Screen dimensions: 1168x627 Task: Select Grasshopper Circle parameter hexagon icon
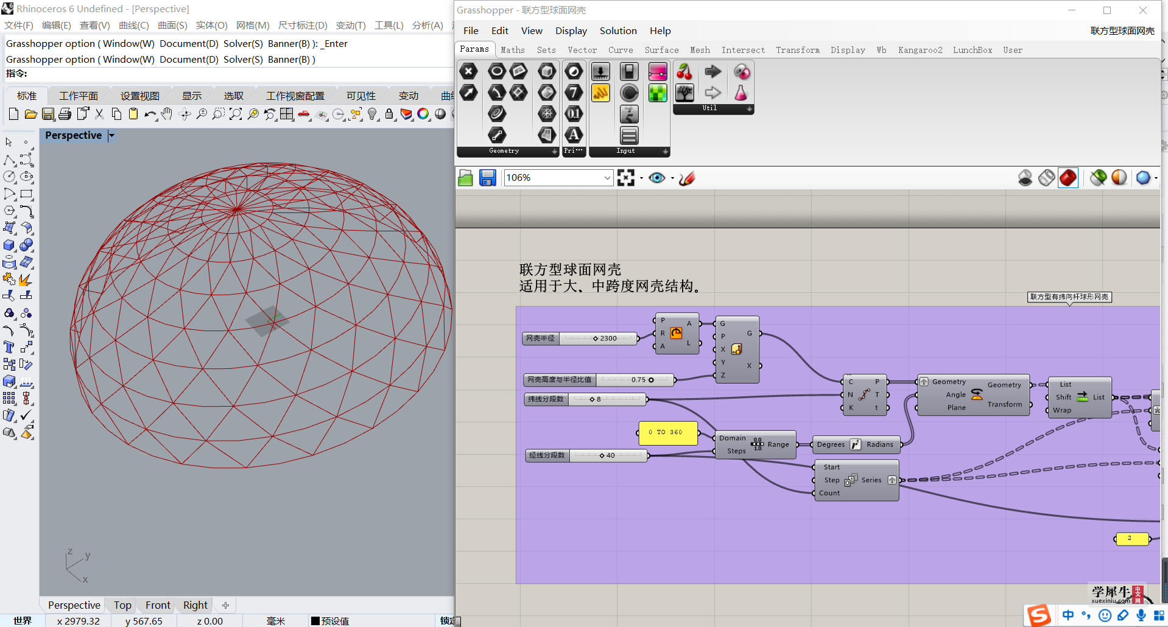(x=497, y=71)
